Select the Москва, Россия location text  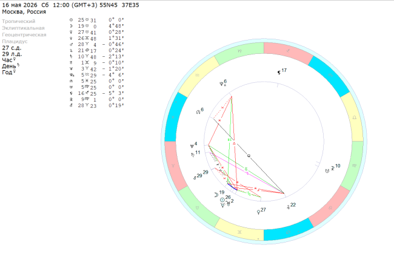pos(24,11)
